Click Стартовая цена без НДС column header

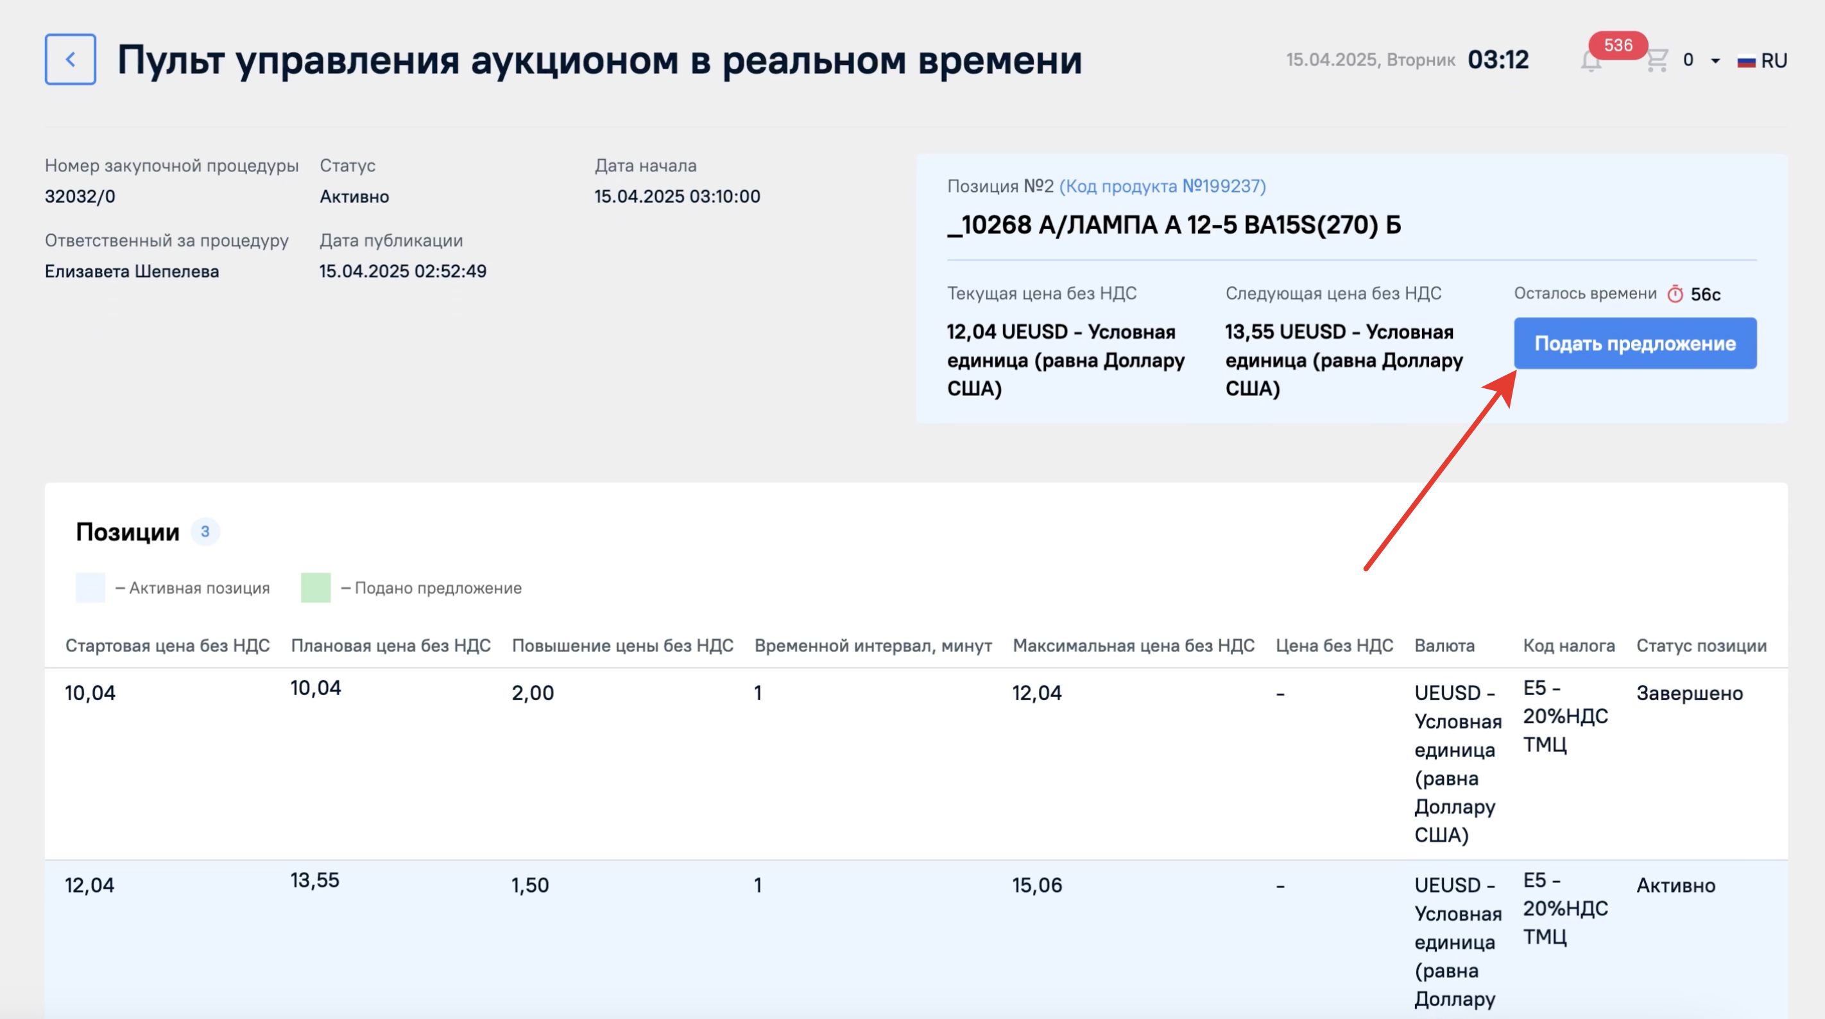[167, 646]
